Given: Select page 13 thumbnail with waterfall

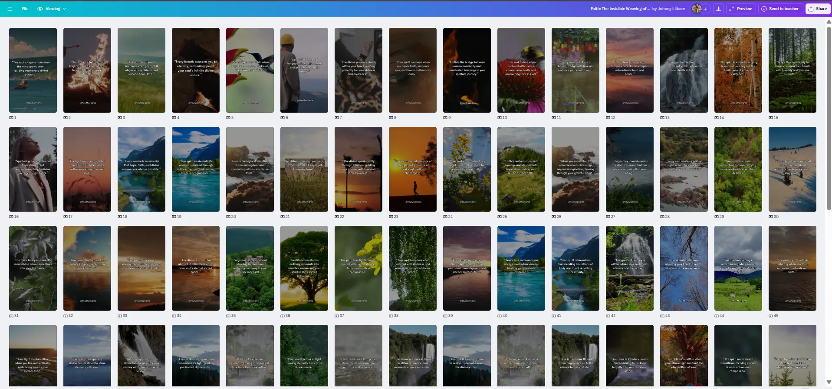Looking at the screenshot, I should pos(684,70).
